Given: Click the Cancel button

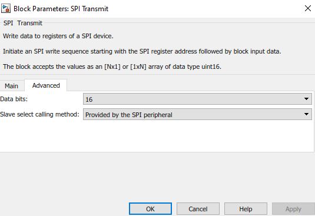Looking at the screenshot, I should click(198, 209).
